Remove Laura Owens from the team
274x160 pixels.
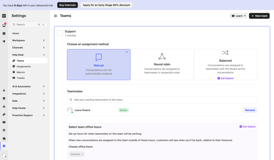(x=250, y=110)
